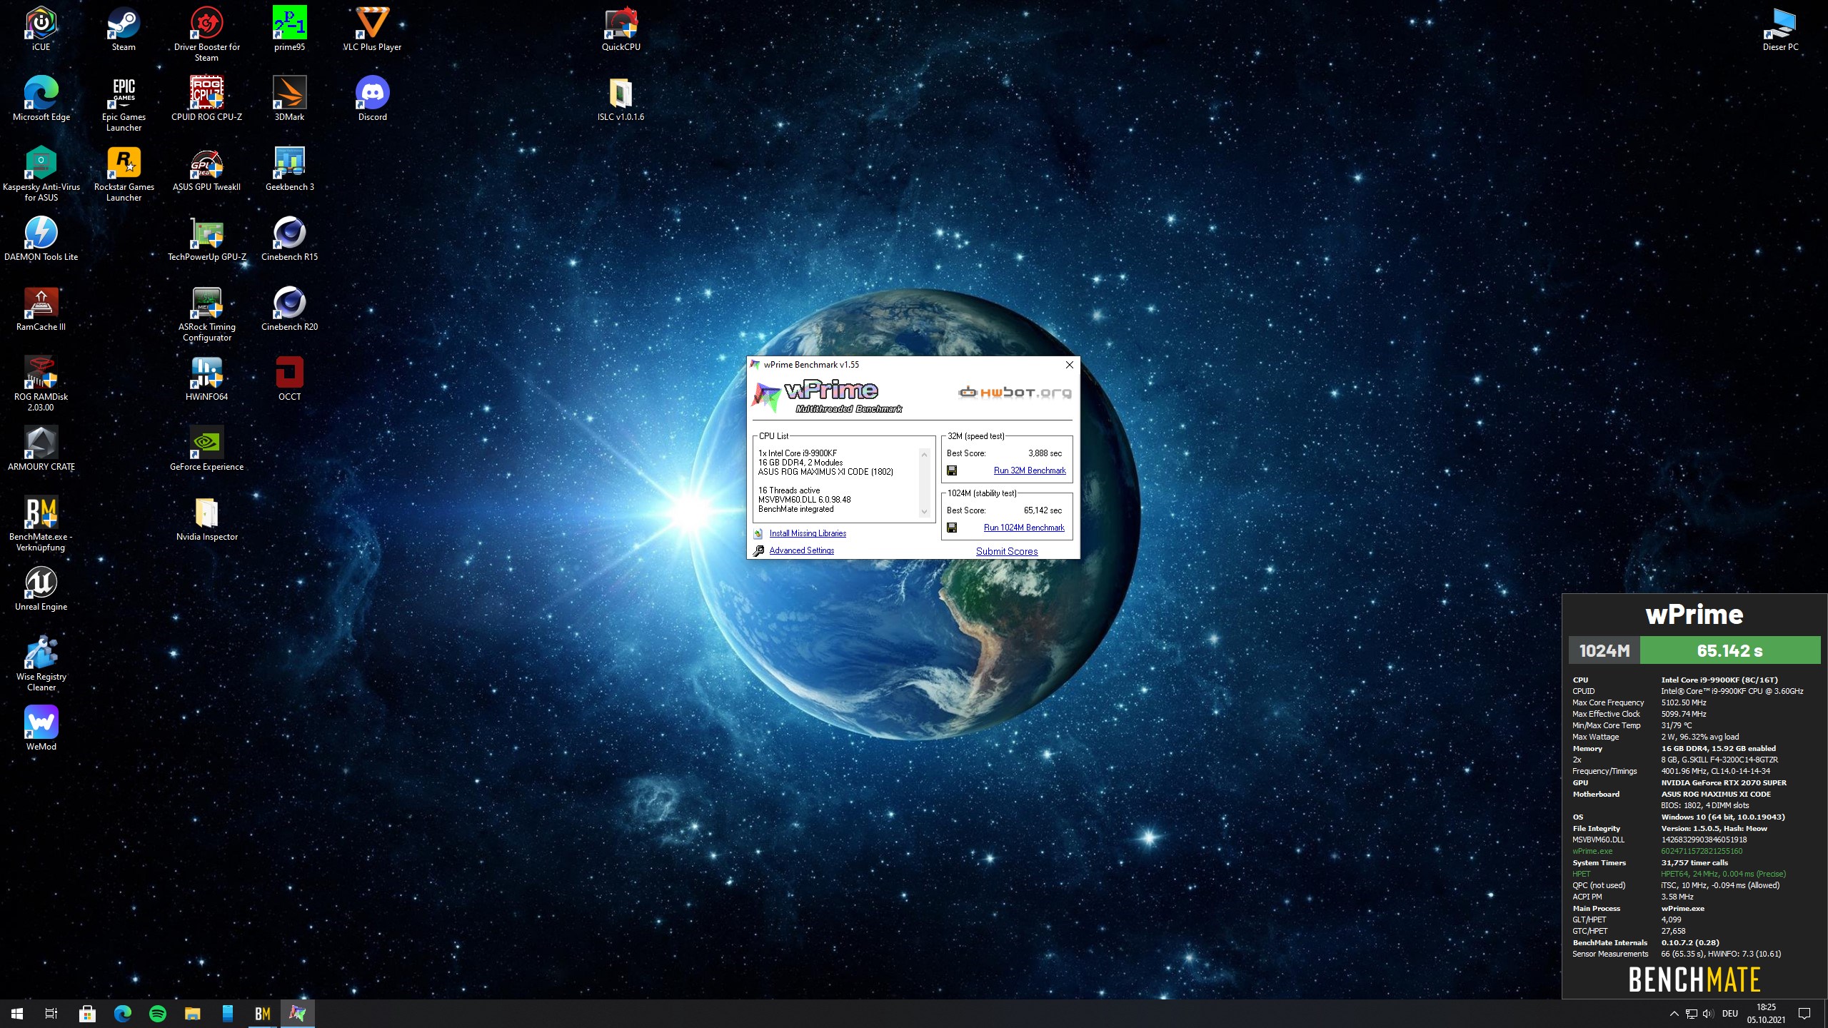Select GeForce Experience desktop icon
This screenshot has width=1828, height=1028.
point(206,448)
